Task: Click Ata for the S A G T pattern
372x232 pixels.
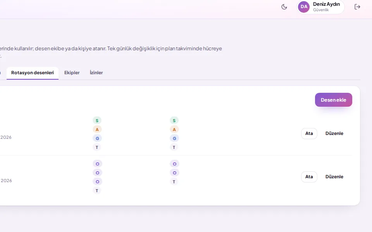Action: (x=309, y=133)
